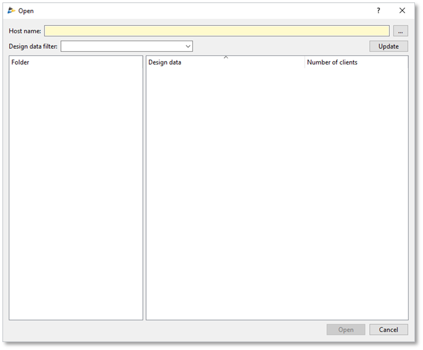Click the Number of clients column header

pos(356,62)
